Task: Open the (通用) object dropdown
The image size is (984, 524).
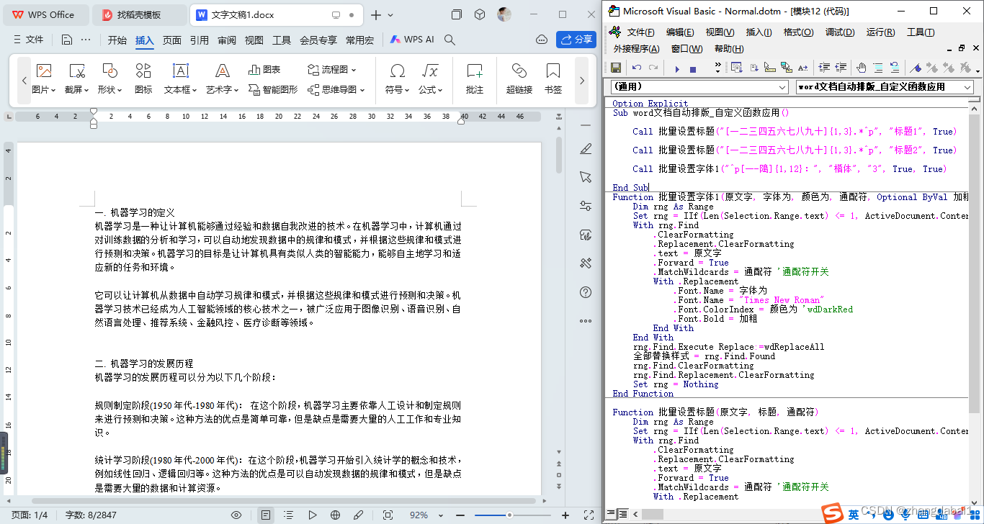Action: pyautogui.click(x=782, y=86)
